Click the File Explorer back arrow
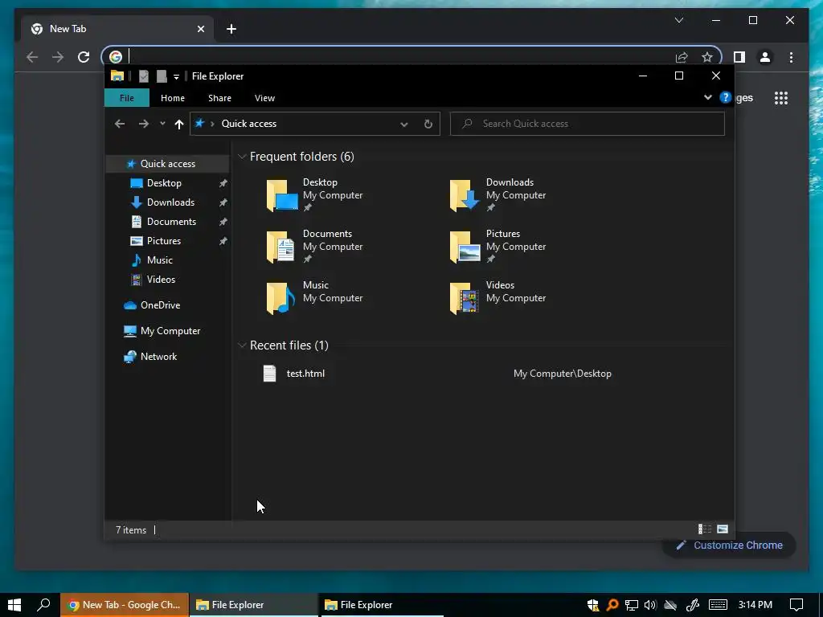This screenshot has width=823, height=617. 120,124
